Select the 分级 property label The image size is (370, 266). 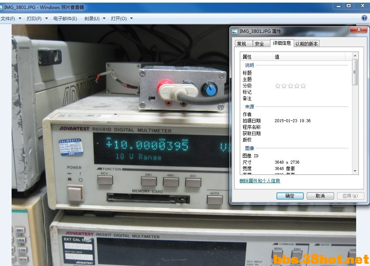[247, 86]
